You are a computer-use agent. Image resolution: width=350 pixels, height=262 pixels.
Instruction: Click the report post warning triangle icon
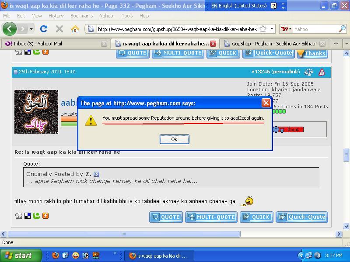pos(322,72)
